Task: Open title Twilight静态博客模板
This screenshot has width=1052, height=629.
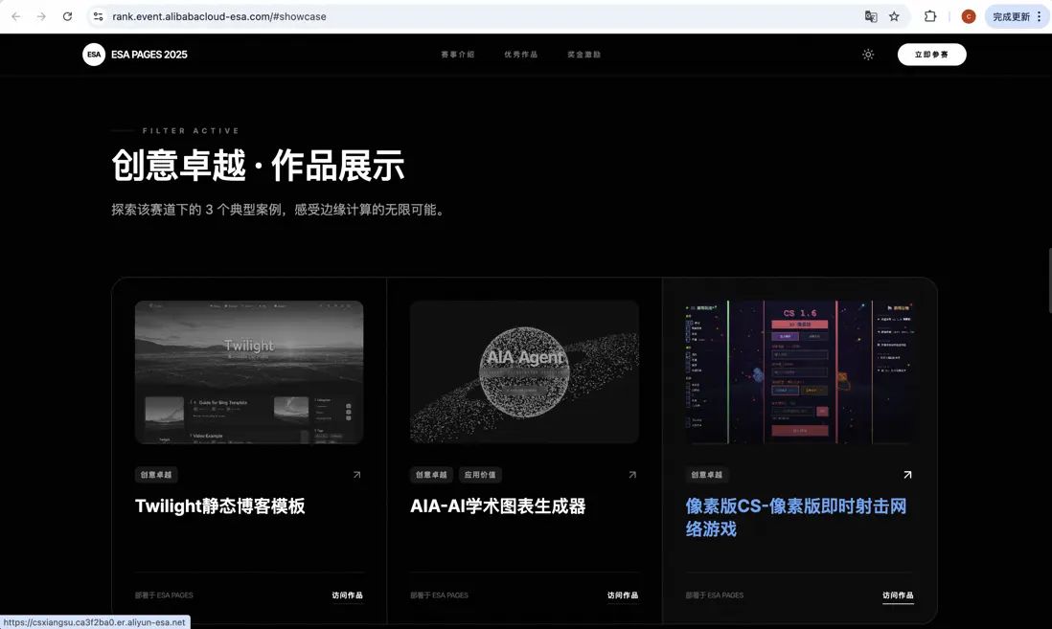Action: pos(220,506)
